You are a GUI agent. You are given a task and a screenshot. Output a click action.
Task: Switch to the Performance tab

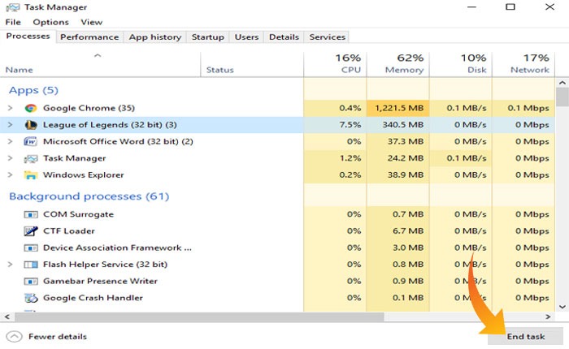click(x=89, y=37)
